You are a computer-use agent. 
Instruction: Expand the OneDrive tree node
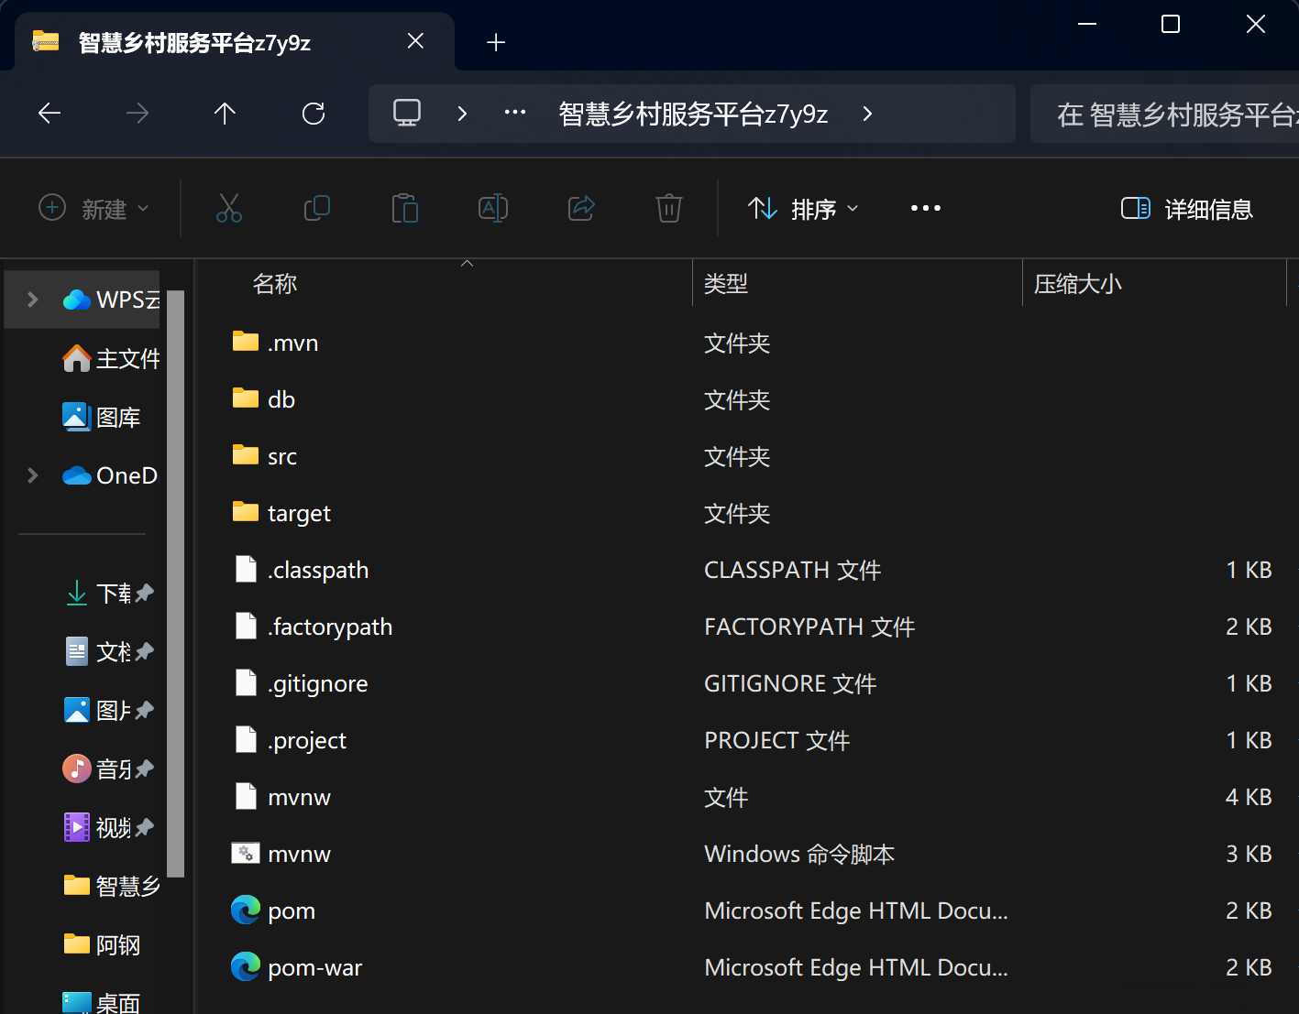coord(33,475)
